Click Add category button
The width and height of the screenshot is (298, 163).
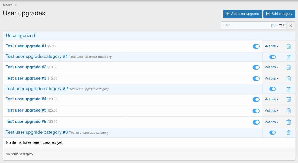tap(279, 14)
